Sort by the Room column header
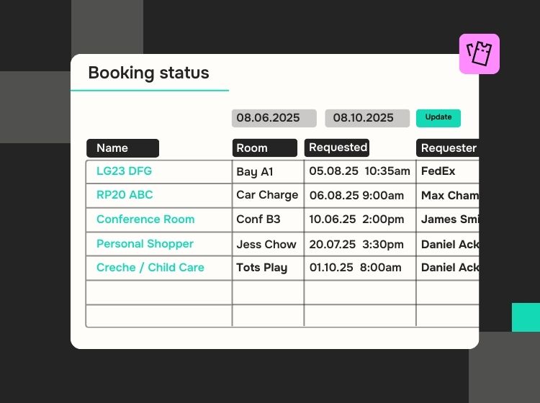The width and height of the screenshot is (540, 403). coord(264,148)
